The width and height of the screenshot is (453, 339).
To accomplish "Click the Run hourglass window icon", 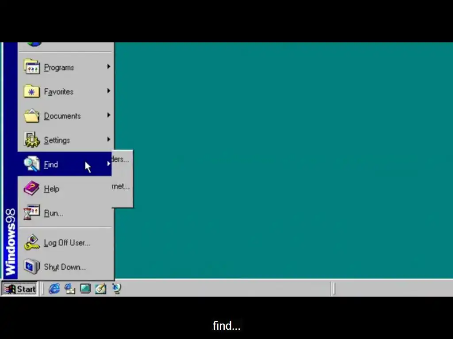I will coord(32,212).
